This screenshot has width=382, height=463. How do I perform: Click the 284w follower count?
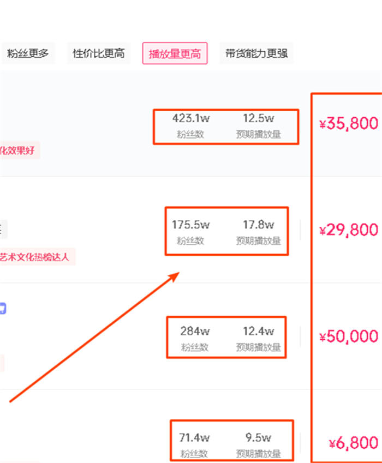click(x=195, y=331)
